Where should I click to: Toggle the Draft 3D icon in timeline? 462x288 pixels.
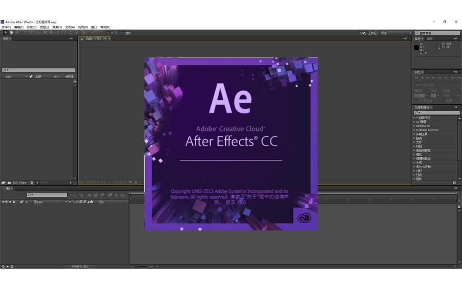[x=81, y=195]
